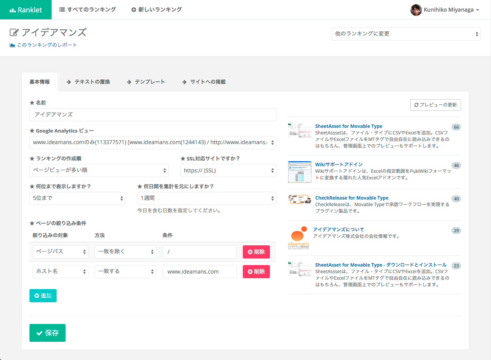Switch to the テキストの置換 tab
Screen dimensions: 491x360
pos(88,82)
